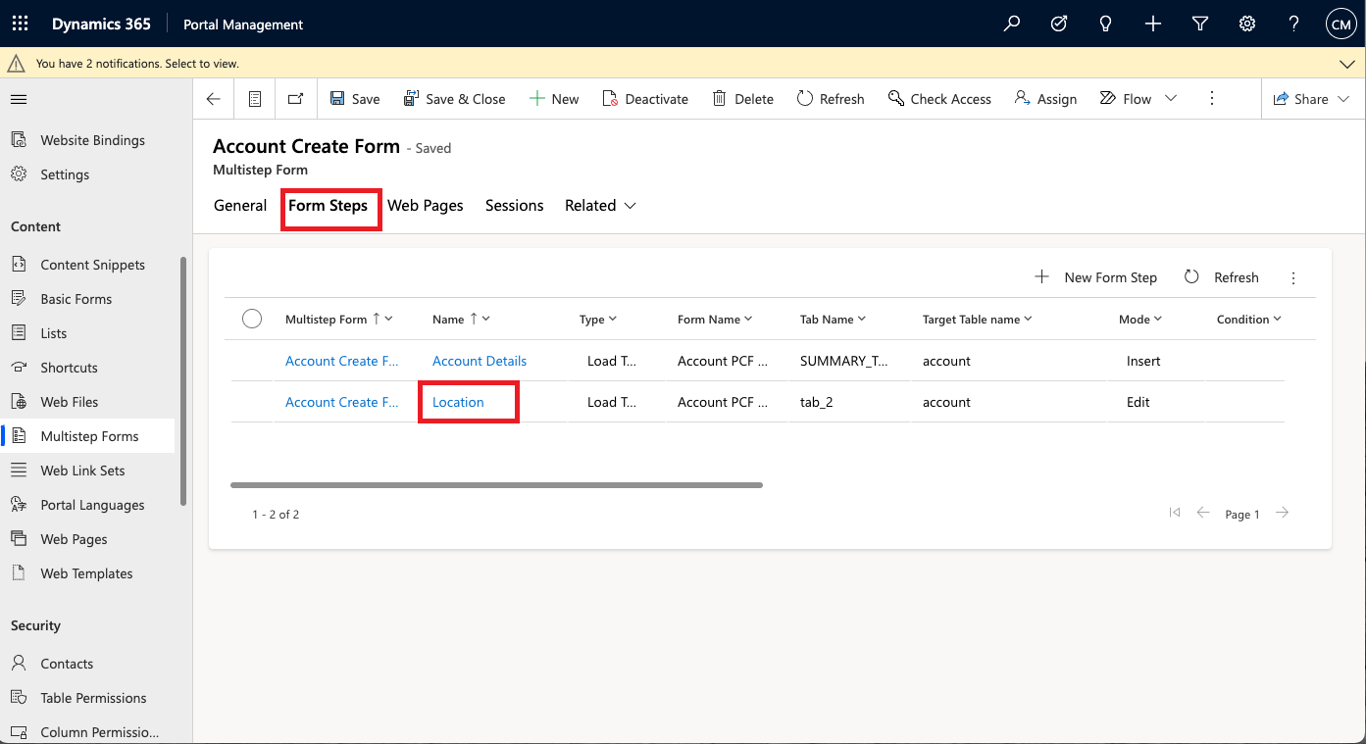Delete the multistep form record
The height and width of the screenshot is (744, 1366).
click(x=742, y=99)
